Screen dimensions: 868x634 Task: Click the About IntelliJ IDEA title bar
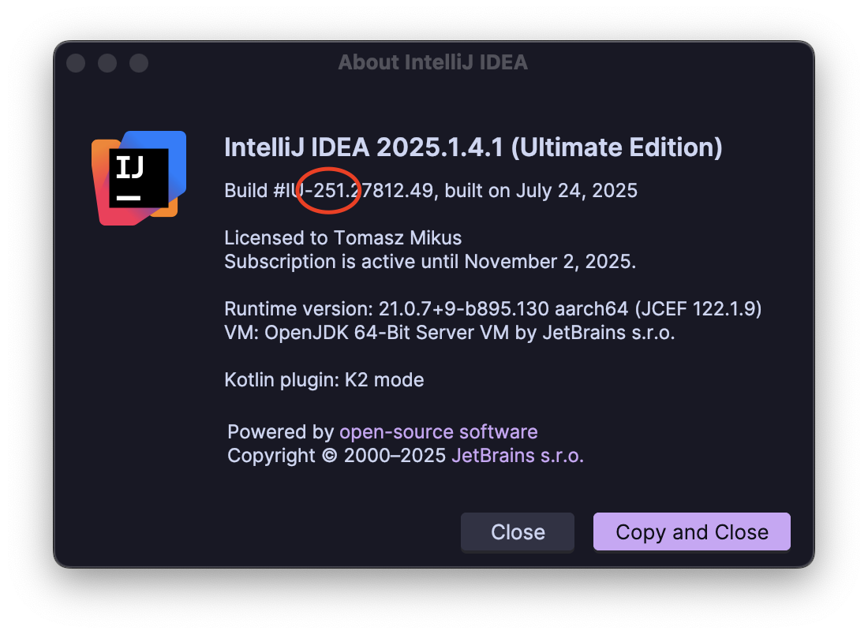pos(433,62)
